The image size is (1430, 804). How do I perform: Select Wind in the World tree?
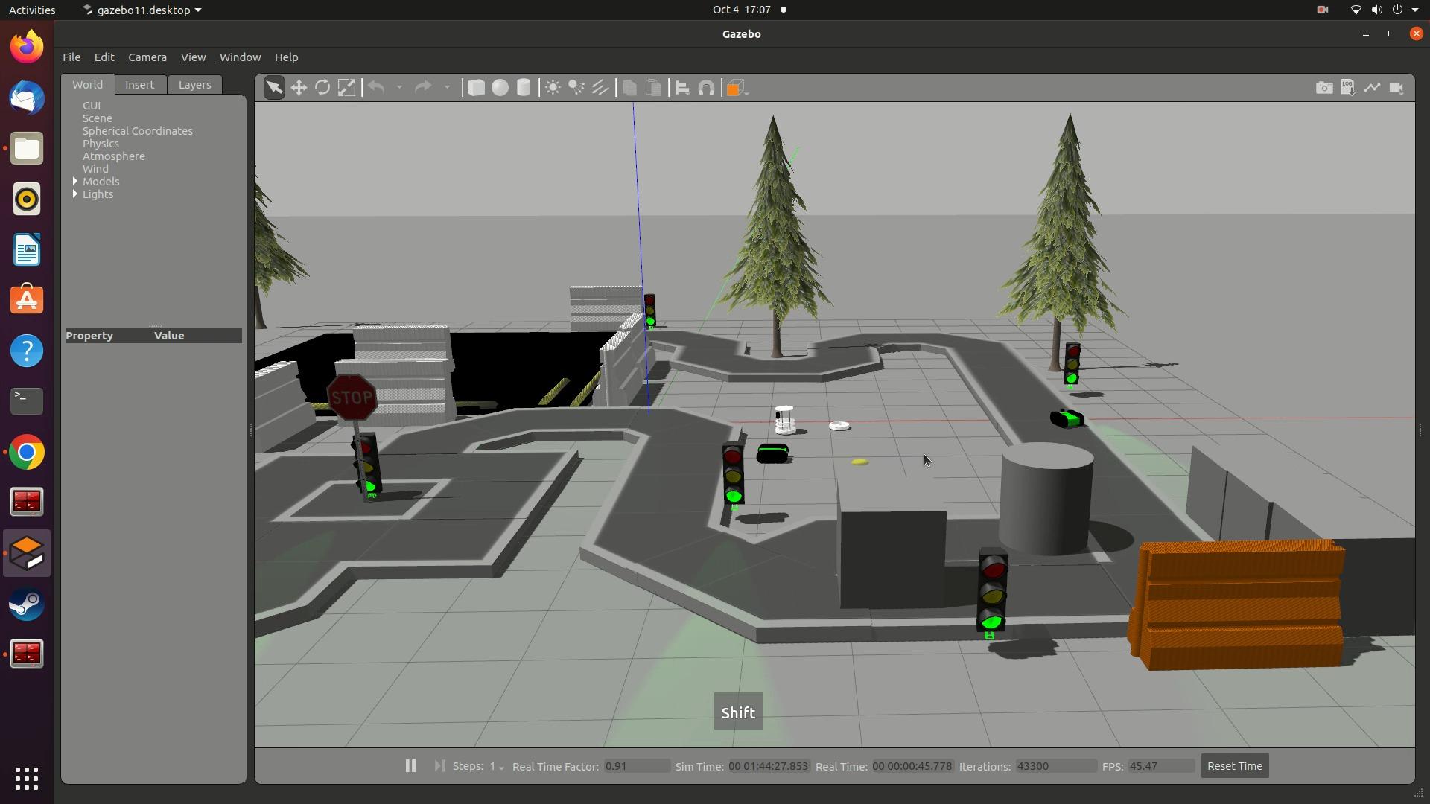(95, 169)
